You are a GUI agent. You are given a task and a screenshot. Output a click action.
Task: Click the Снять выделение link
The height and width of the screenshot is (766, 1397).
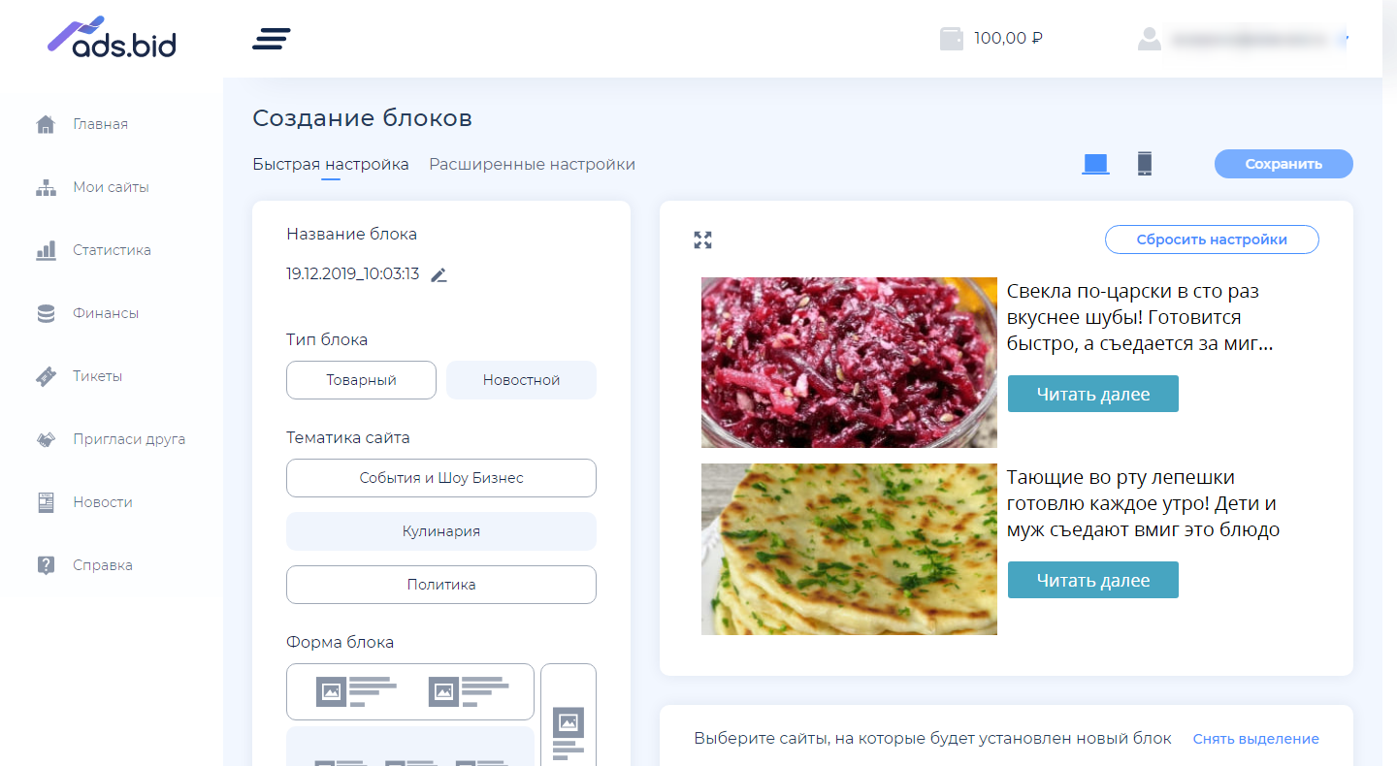[1255, 739]
